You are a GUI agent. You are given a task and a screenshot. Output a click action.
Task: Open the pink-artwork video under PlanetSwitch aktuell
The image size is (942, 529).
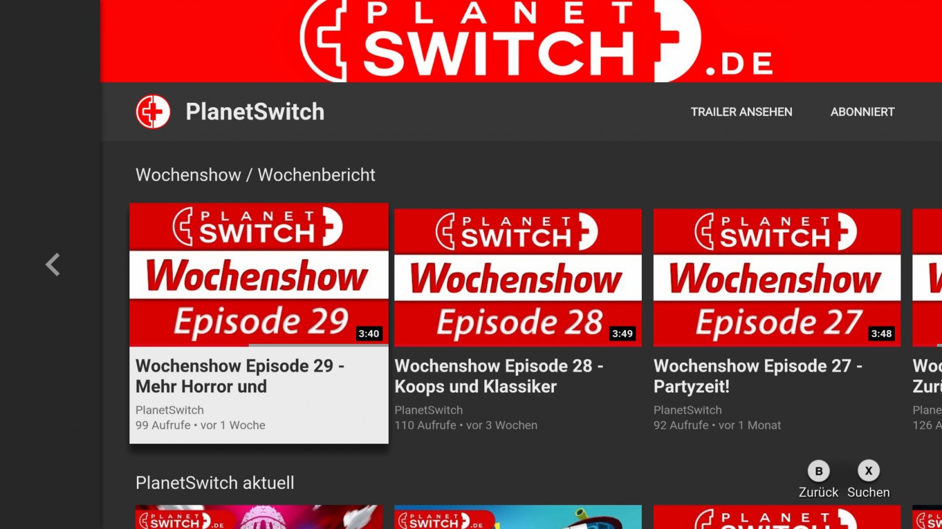click(259, 517)
